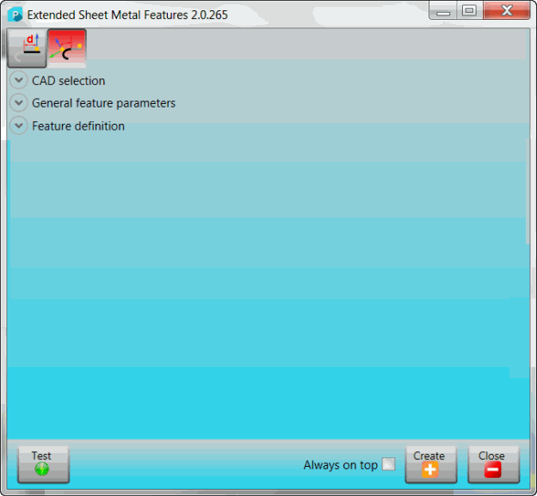
Task: Minimize the Extended Sheet Metal Features window
Action: coord(443,11)
